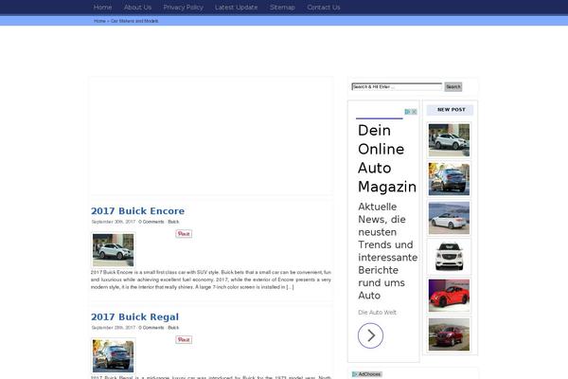
Task: Click the Buick Encore excerpt paragraph text
Action: click(x=211, y=280)
